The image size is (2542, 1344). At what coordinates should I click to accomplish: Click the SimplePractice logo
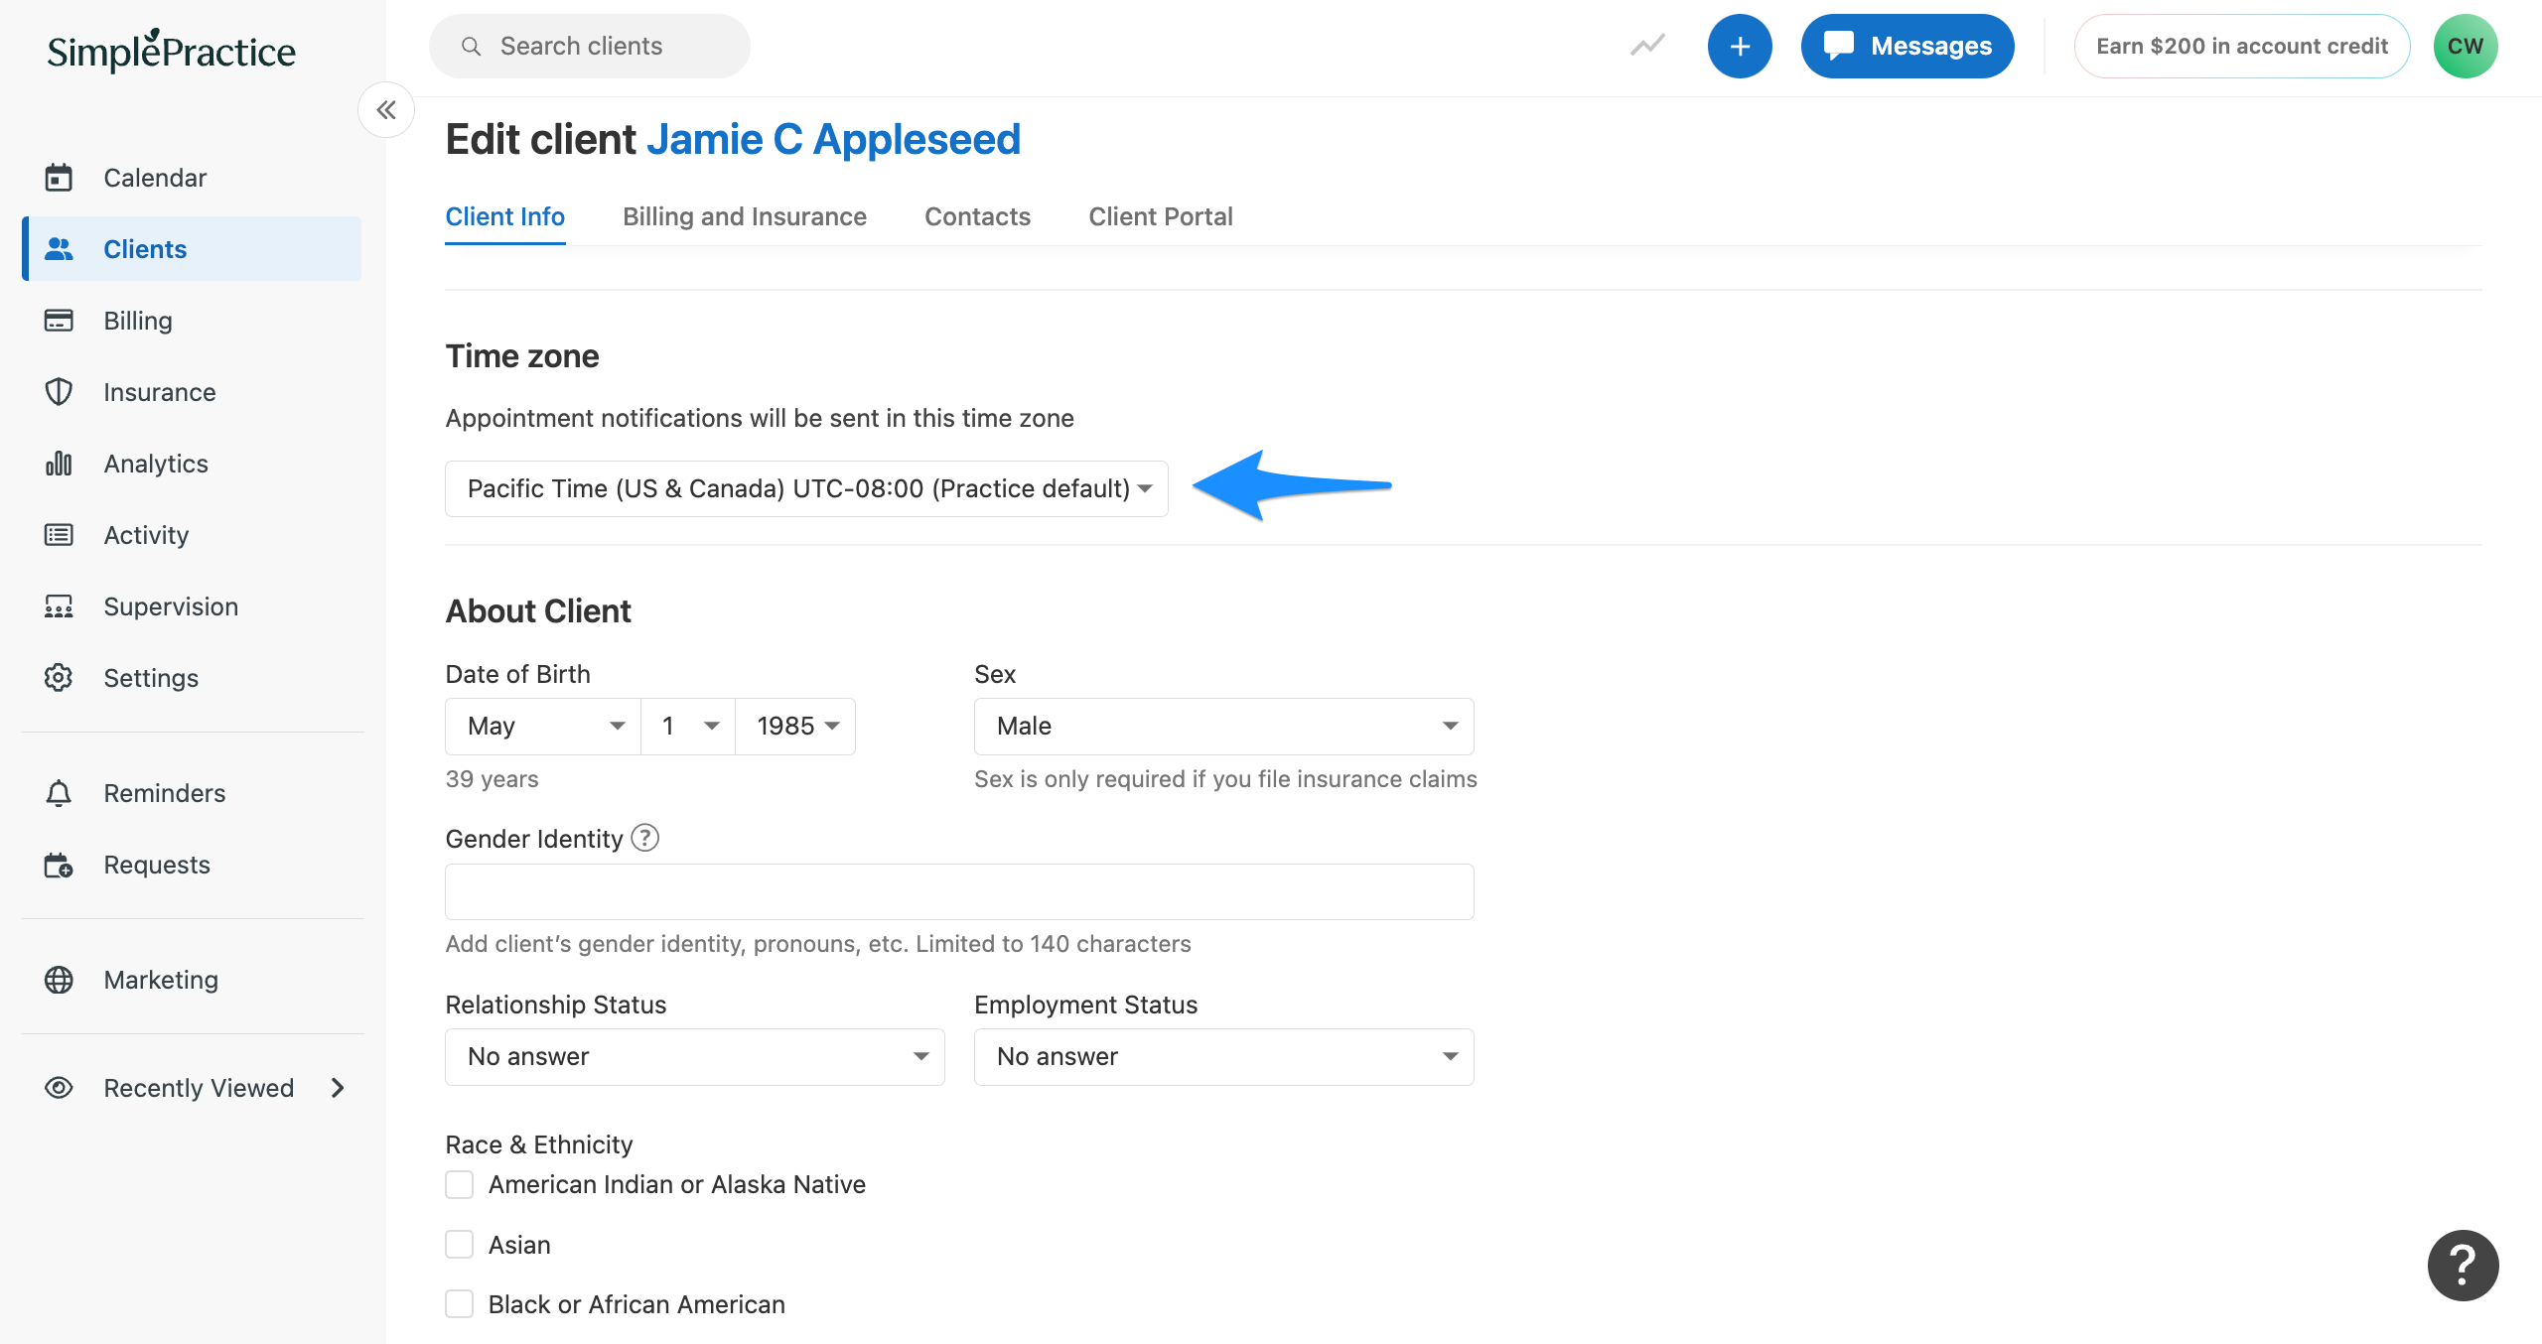point(171,51)
